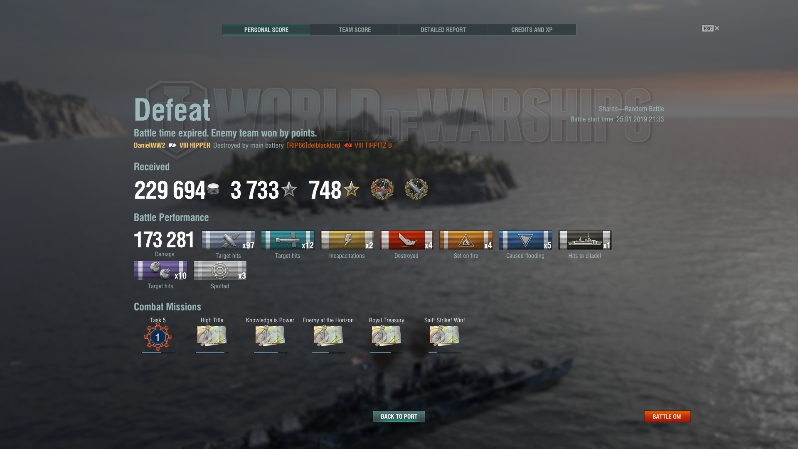
Task: Click the Battle On! button
Action: (x=667, y=416)
